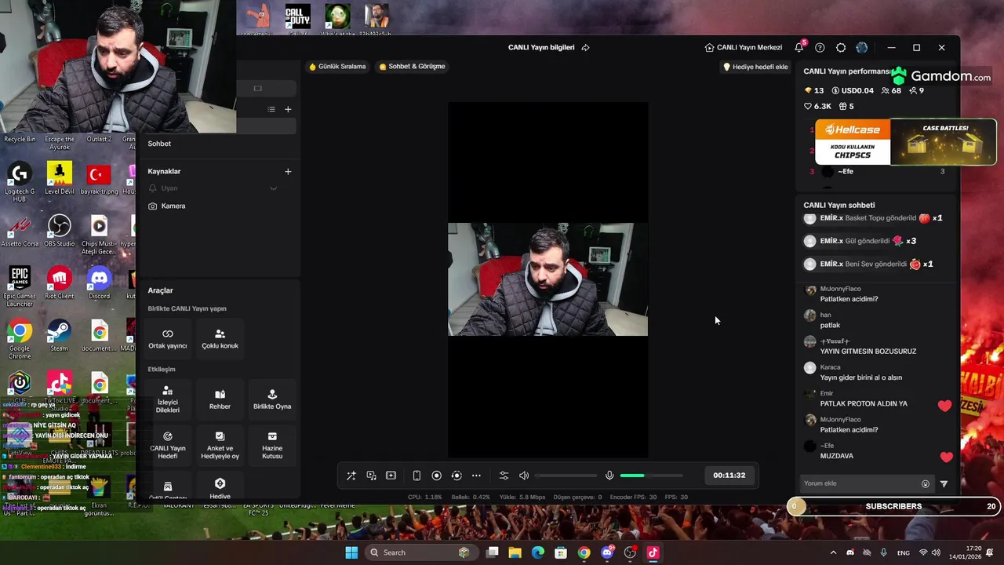
Task: Click the heart on Emir's PATLAK PROTON message
Action: tap(944, 406)
